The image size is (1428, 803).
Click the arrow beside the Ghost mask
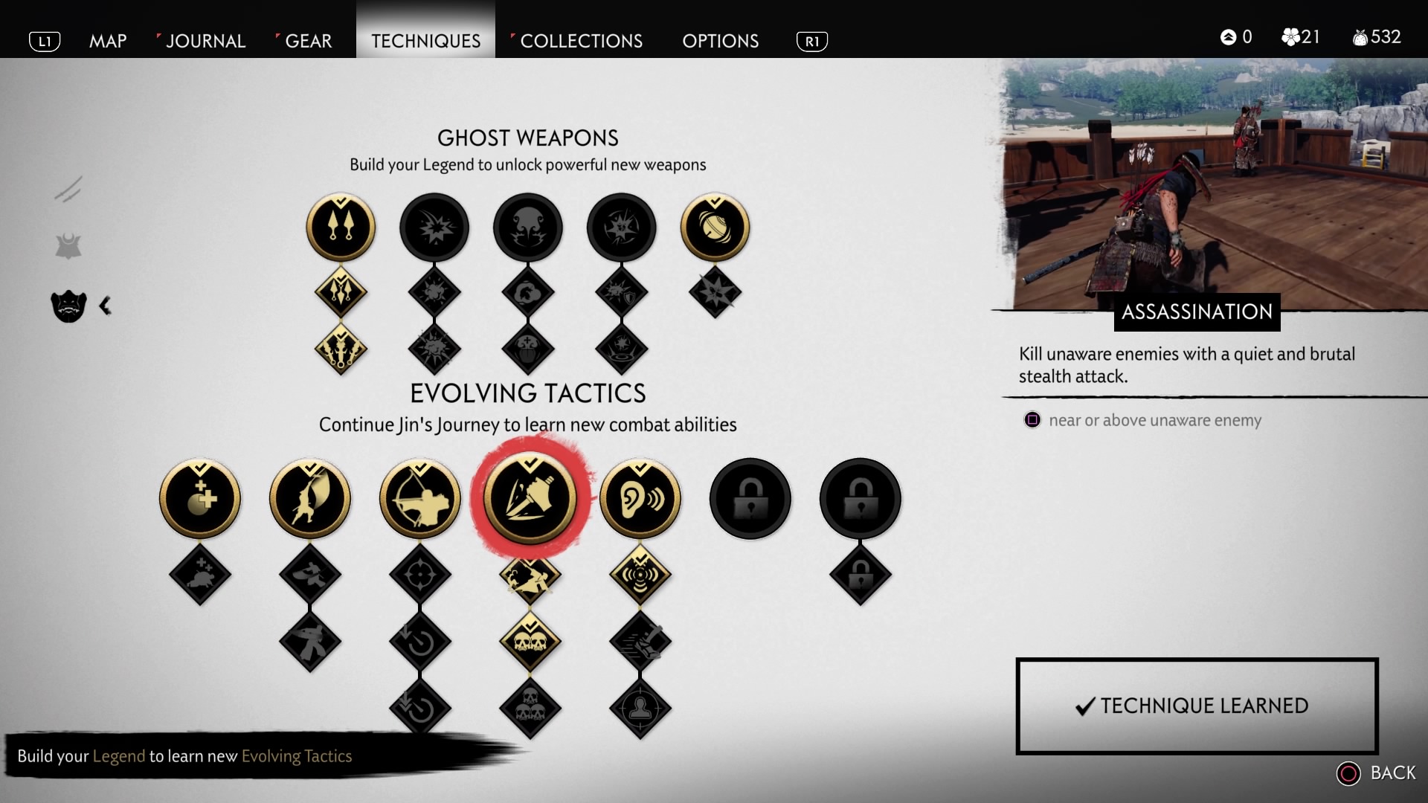(x=105, y=306)
